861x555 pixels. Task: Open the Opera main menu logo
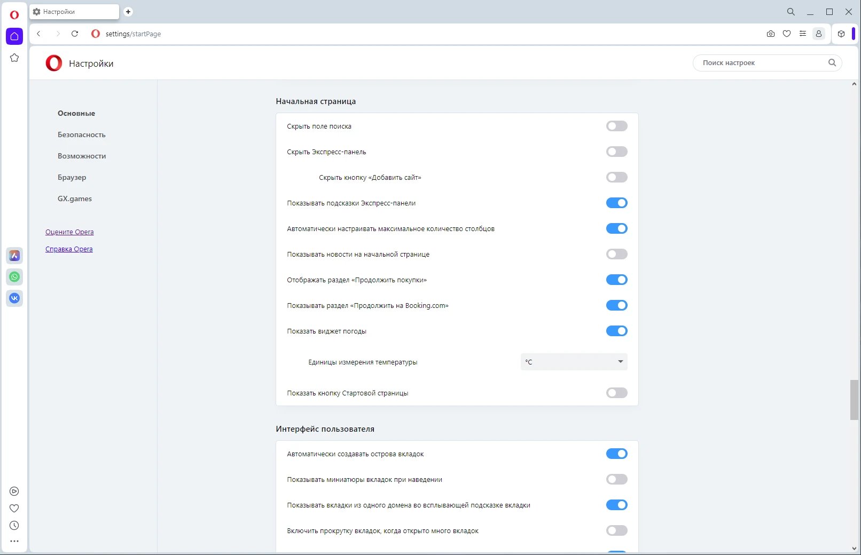point(14,15)
